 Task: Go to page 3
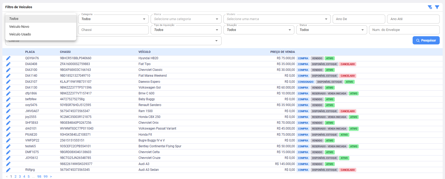pyautogui.click(x=20, y=177)
